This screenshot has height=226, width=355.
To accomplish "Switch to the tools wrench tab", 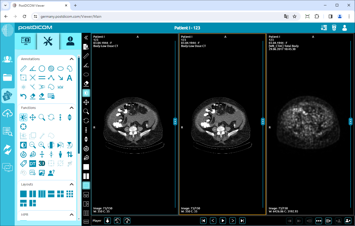I will click(x=48, y=41).
